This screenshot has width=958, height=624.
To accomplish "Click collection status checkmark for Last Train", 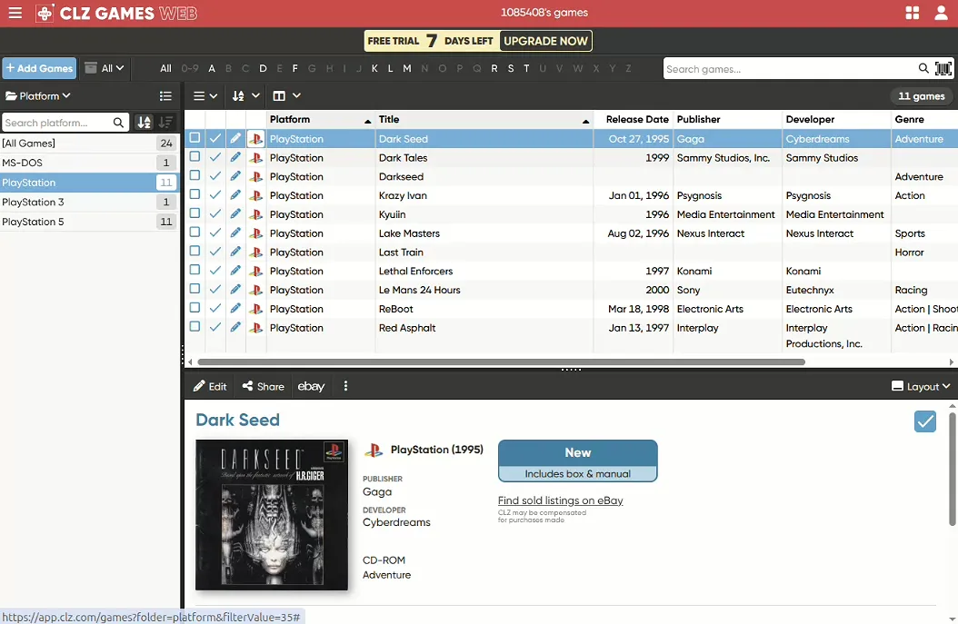I will click(x=215, y=252).
